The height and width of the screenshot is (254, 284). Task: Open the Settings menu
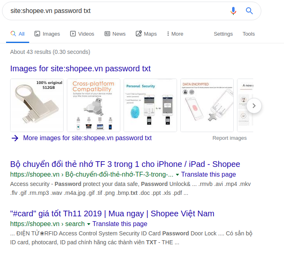(x=223, y=34)
